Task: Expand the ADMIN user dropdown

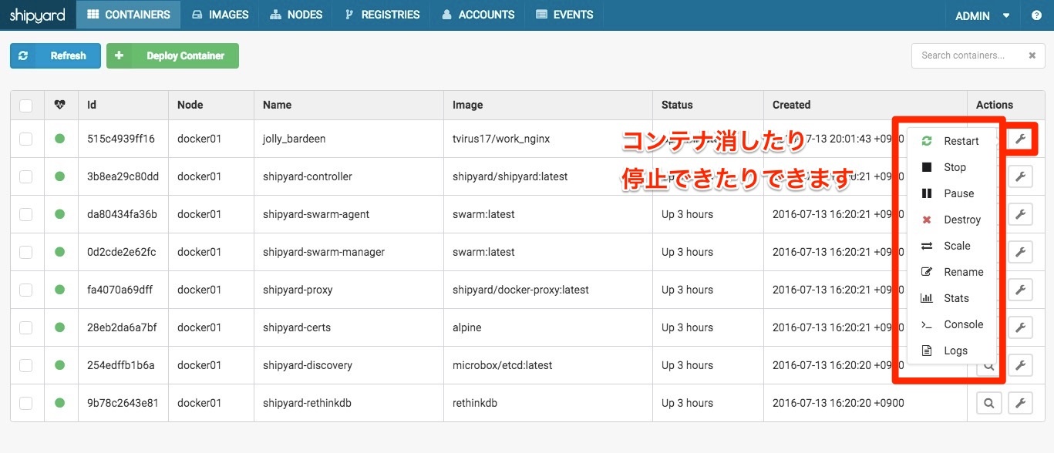Action: [982, 15]
